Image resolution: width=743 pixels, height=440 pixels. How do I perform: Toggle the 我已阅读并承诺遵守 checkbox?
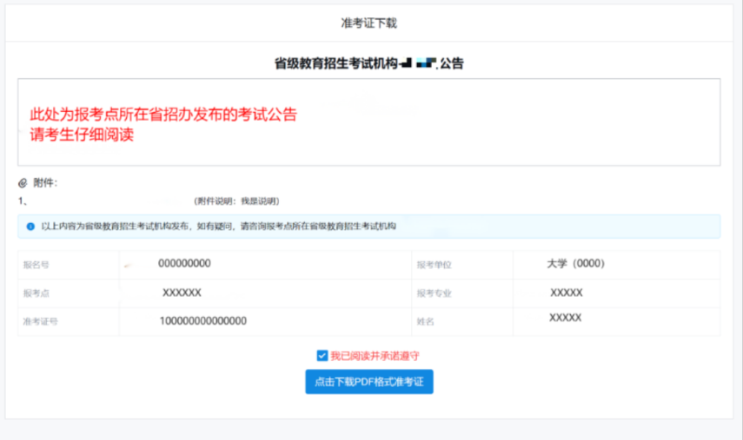pos(322,356)
